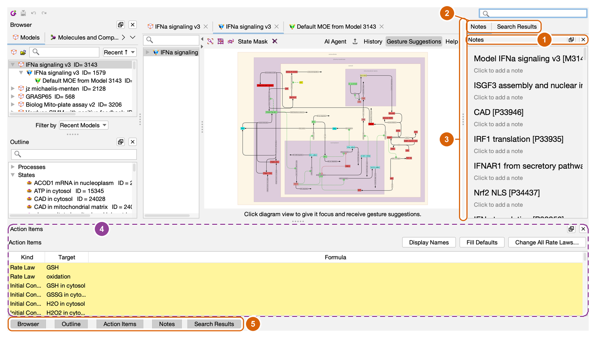Click the new model cube icon
This screenshot has height=338, width=596.
[14, 52]
